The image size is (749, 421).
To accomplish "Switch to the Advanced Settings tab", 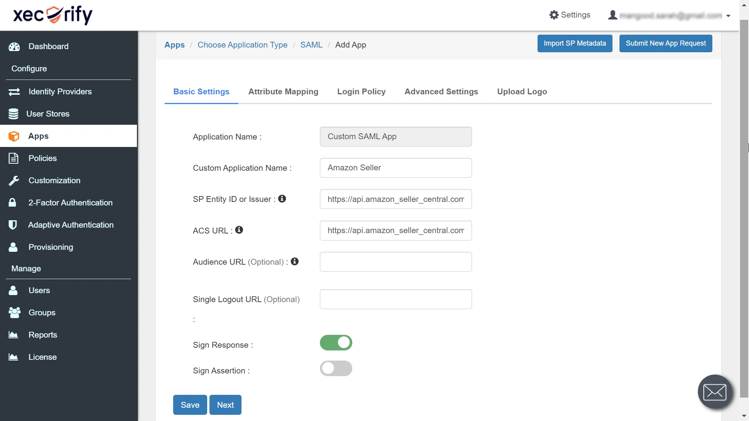I will point(441,92).
